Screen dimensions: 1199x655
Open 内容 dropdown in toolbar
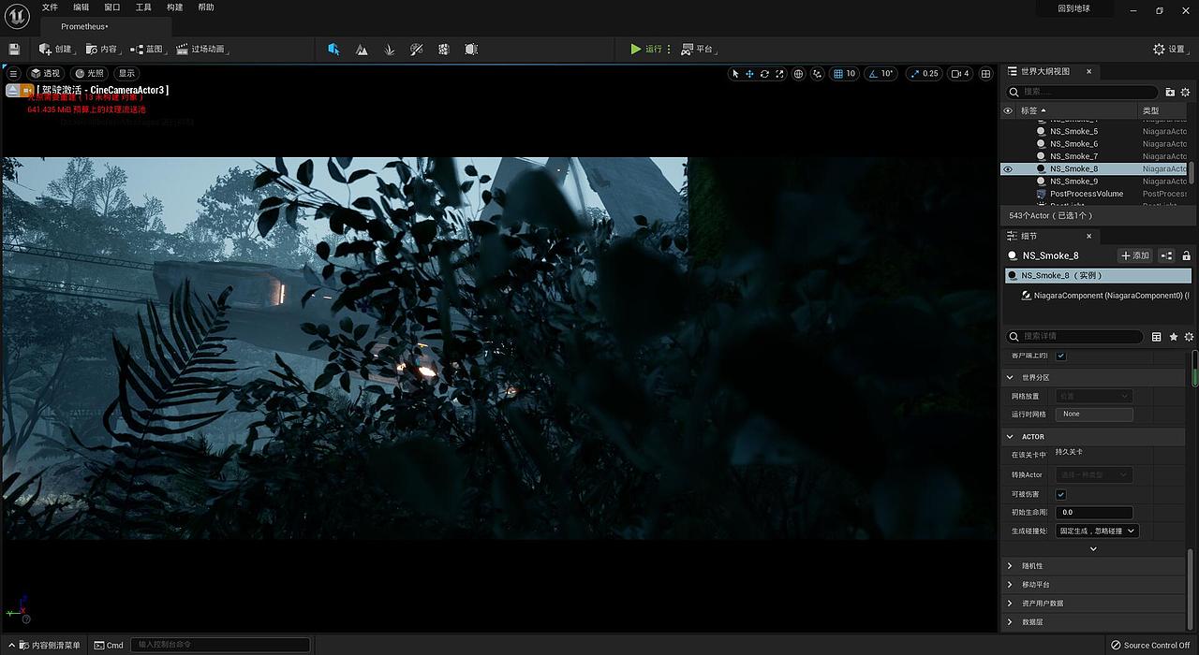(103, 50)
